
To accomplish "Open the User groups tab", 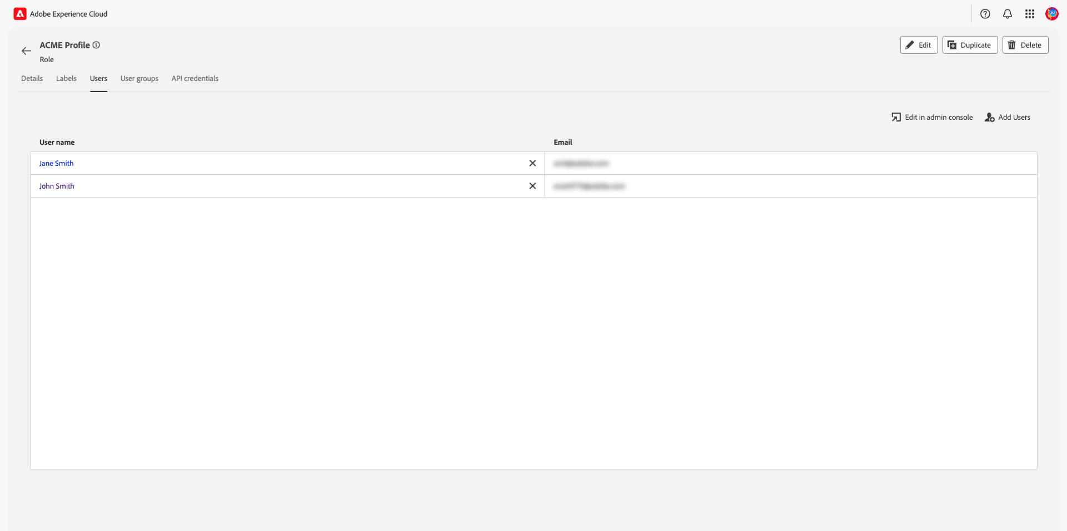I will click(139, 78).
